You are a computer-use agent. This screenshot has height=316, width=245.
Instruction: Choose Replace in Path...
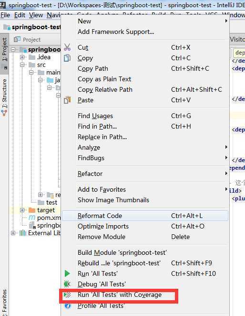click(x=145, y=137)
